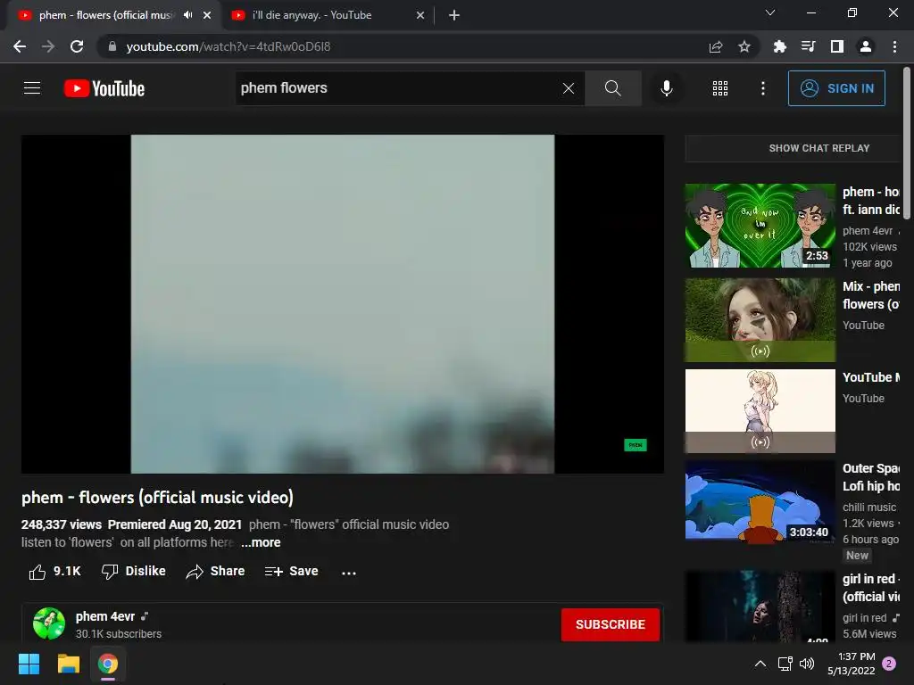Open Windows Start menu
Viewport: 914px width, 685px height.
pos(29,664)
